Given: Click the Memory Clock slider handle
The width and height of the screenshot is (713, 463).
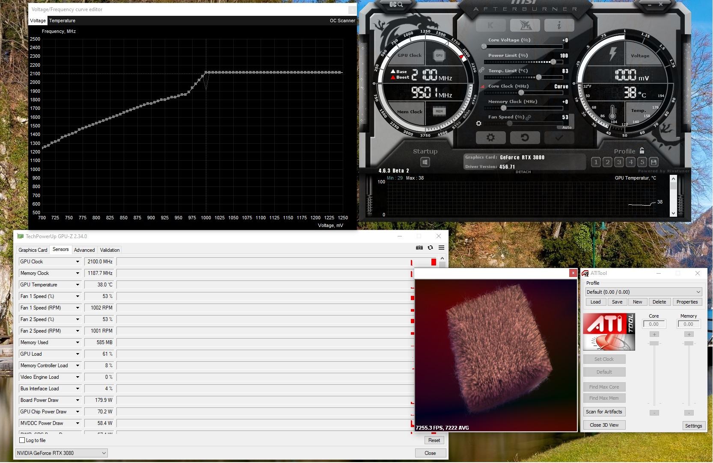Looking at the screenshot, I should click(x=504, y=108).
